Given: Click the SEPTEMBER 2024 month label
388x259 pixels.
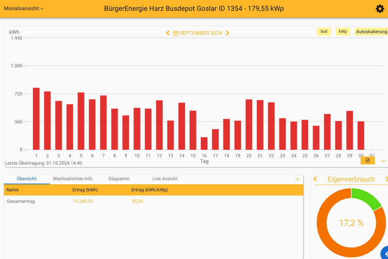Looking at the screenshot, I should coord(200,33).
